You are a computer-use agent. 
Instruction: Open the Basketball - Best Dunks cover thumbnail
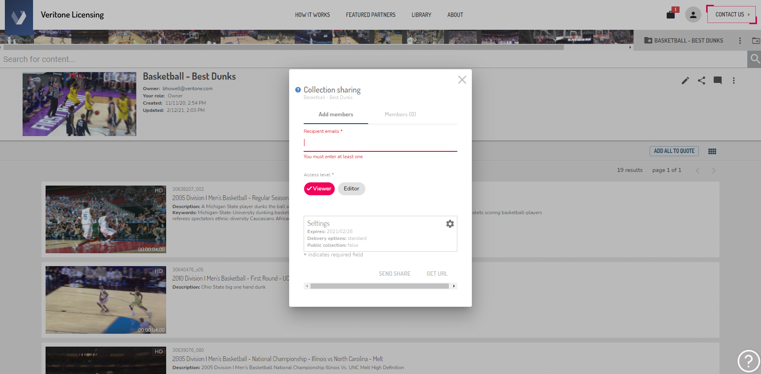pos(79,104)
